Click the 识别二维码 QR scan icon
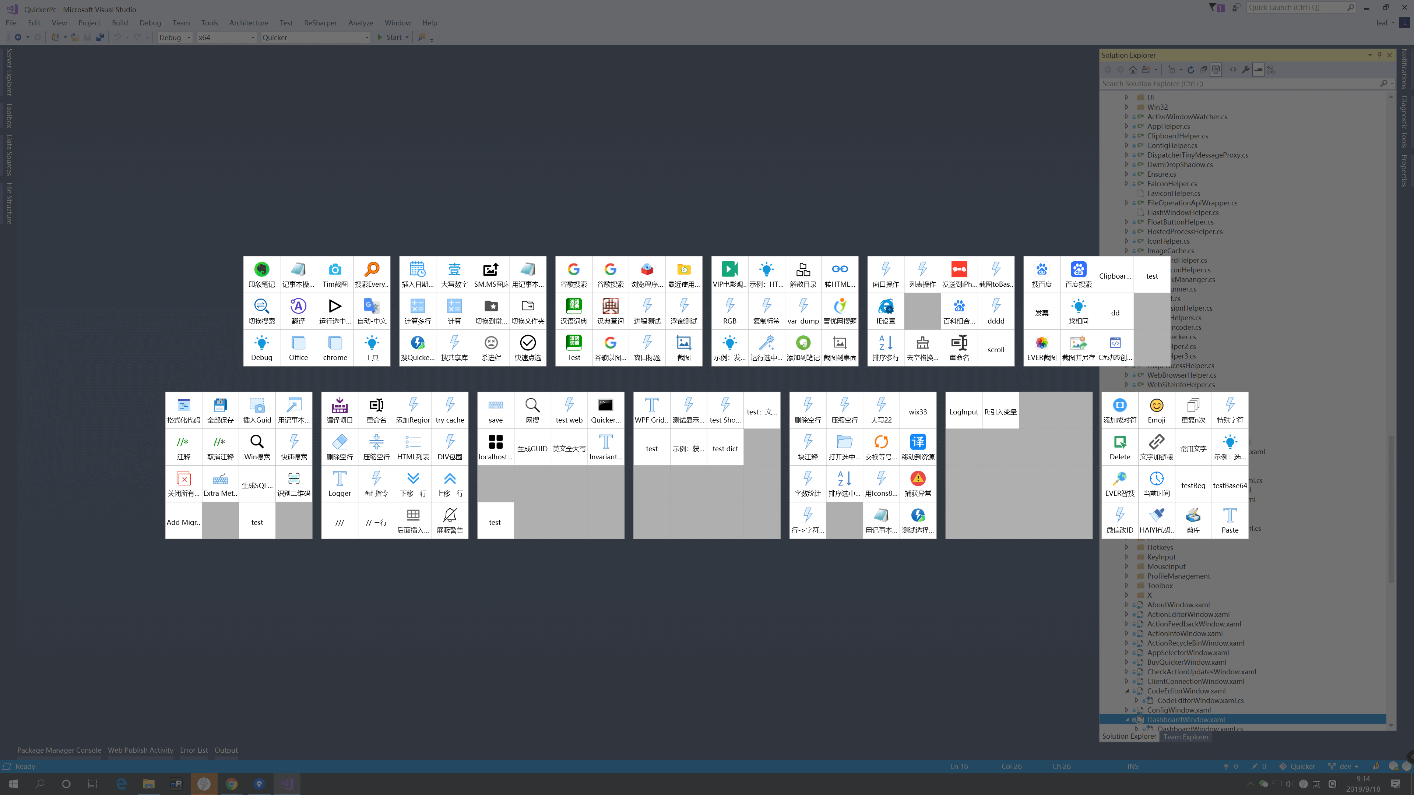 (294, 479)
